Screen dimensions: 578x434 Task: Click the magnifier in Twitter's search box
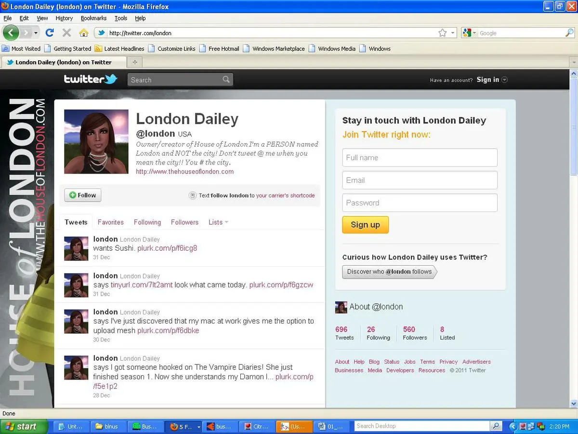pyautogui.click(x=226, y=80)
